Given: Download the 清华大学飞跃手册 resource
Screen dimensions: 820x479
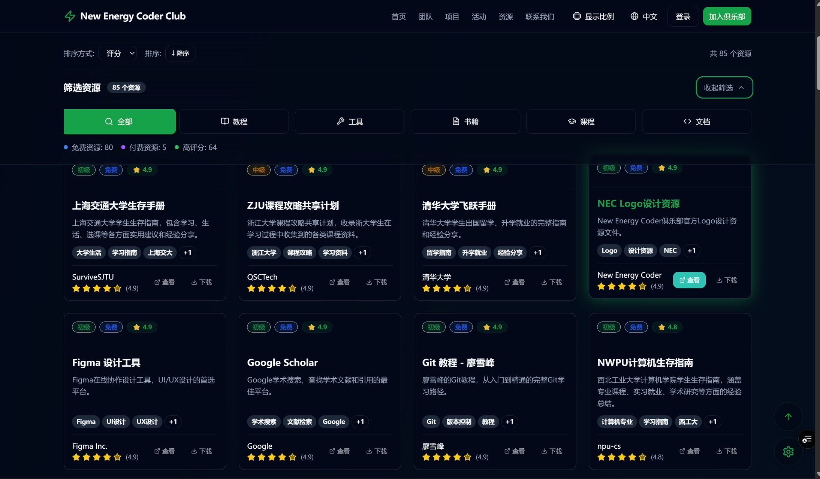Looking at the screenshot, I should 552,282.
